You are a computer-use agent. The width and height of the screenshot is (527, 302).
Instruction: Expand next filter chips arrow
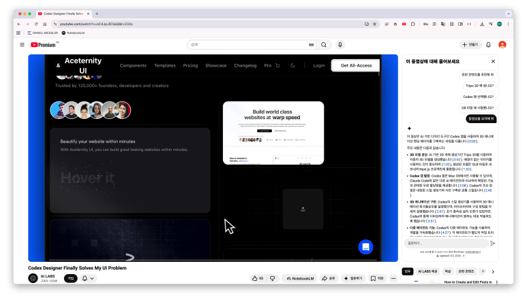click(x=493, y=271)
